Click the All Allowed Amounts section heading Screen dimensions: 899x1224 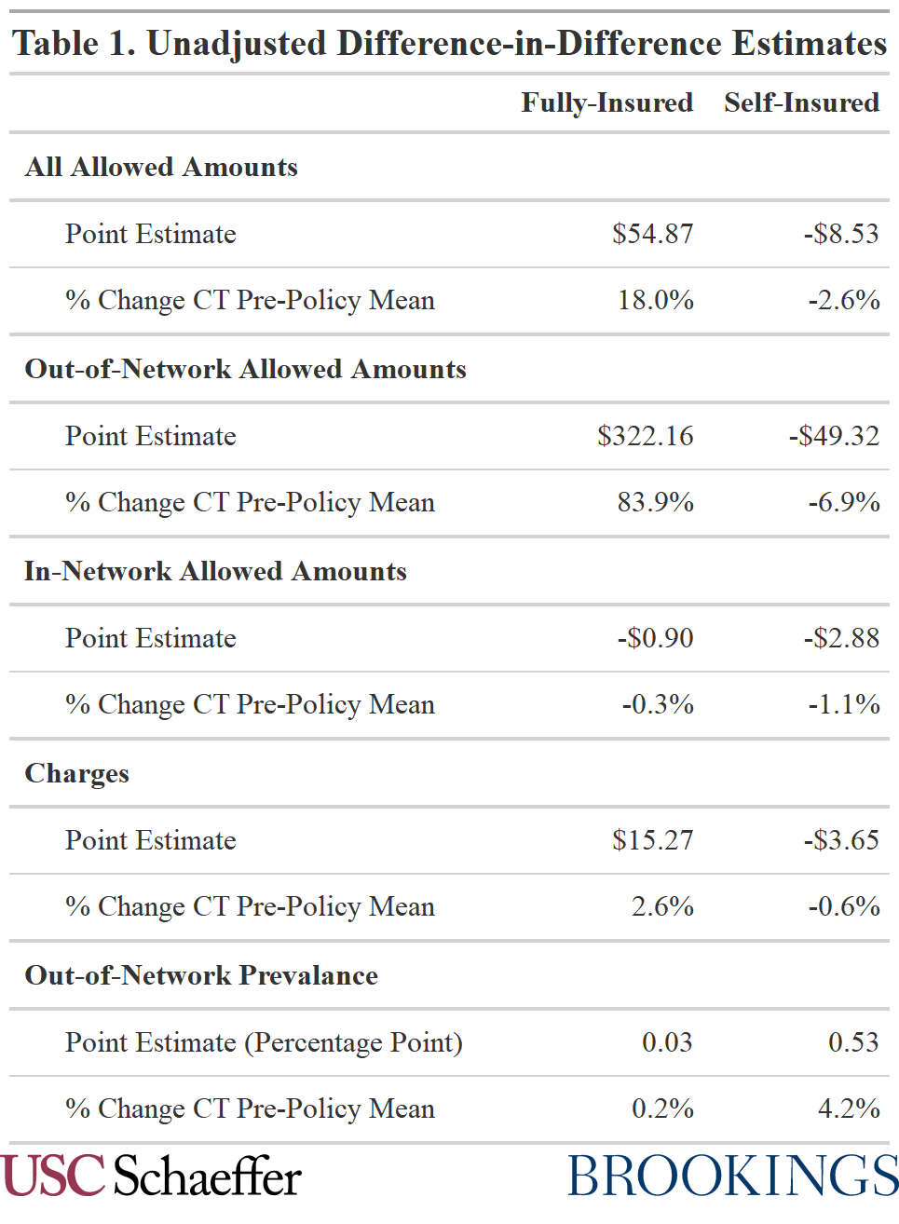click(161, 168)
